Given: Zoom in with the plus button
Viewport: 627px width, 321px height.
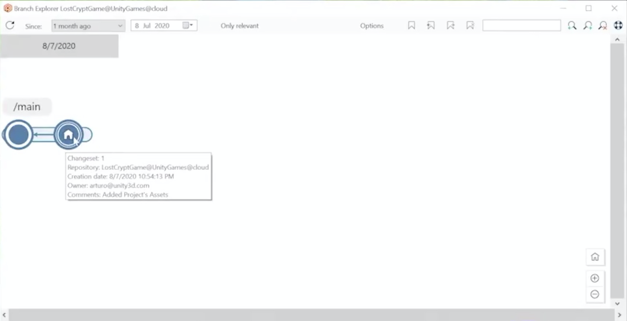Looking at the screenshot, I should tap(595, 278).
